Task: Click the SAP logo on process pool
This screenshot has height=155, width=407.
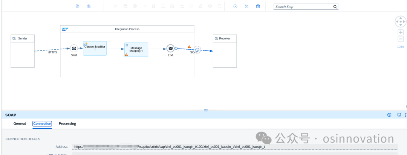Action: [x=65, y=29]
